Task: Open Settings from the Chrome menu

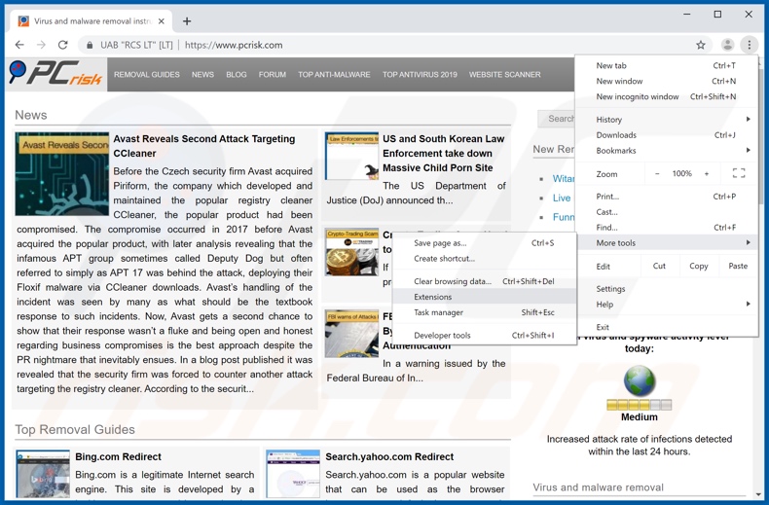Action: tap(666, 289)
